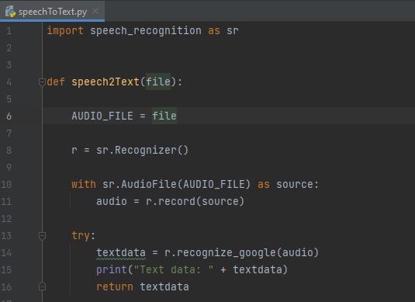Screen dimensions: 415x302
Task: Click line number 10 in the gutter
Action: [6, 184]
